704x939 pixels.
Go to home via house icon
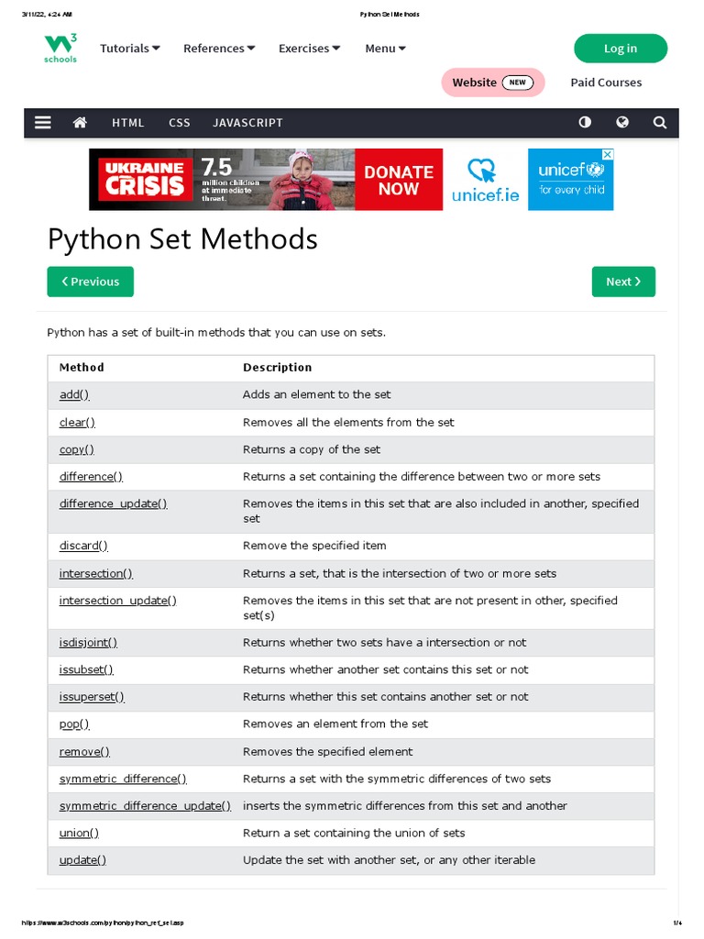[x=81, y=123]
